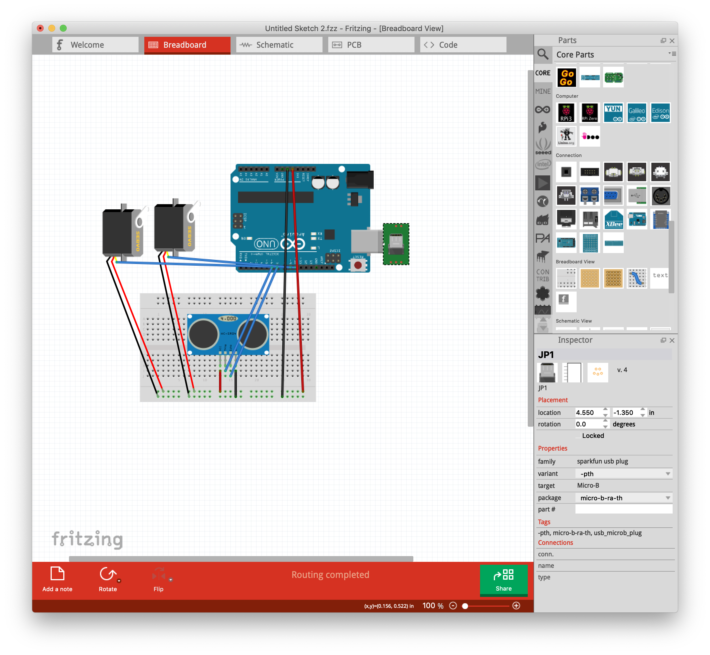Viewport: 710px width, 655px height.
Task: Select the round DIN connector part
Action: (x=660, y=196)
